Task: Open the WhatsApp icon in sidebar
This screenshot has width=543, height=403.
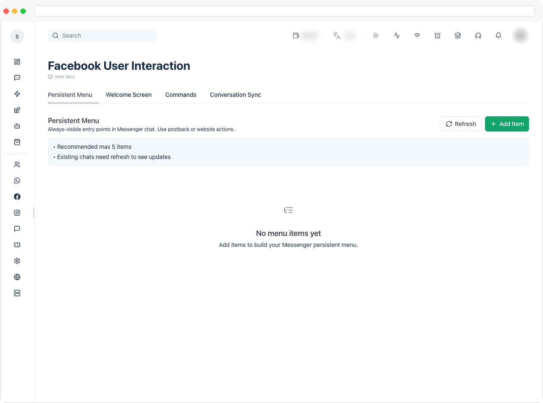Action: tap(17, 181)
